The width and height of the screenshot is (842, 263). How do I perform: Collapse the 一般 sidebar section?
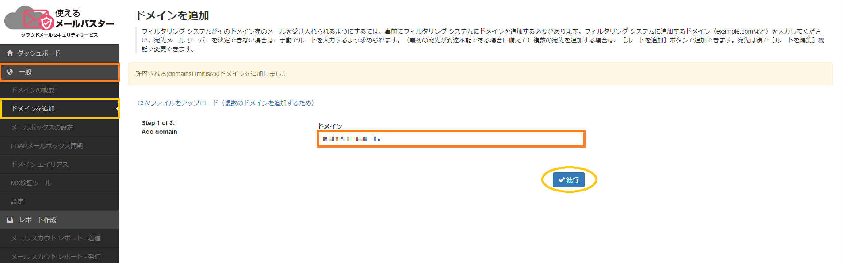coord(60,72)
